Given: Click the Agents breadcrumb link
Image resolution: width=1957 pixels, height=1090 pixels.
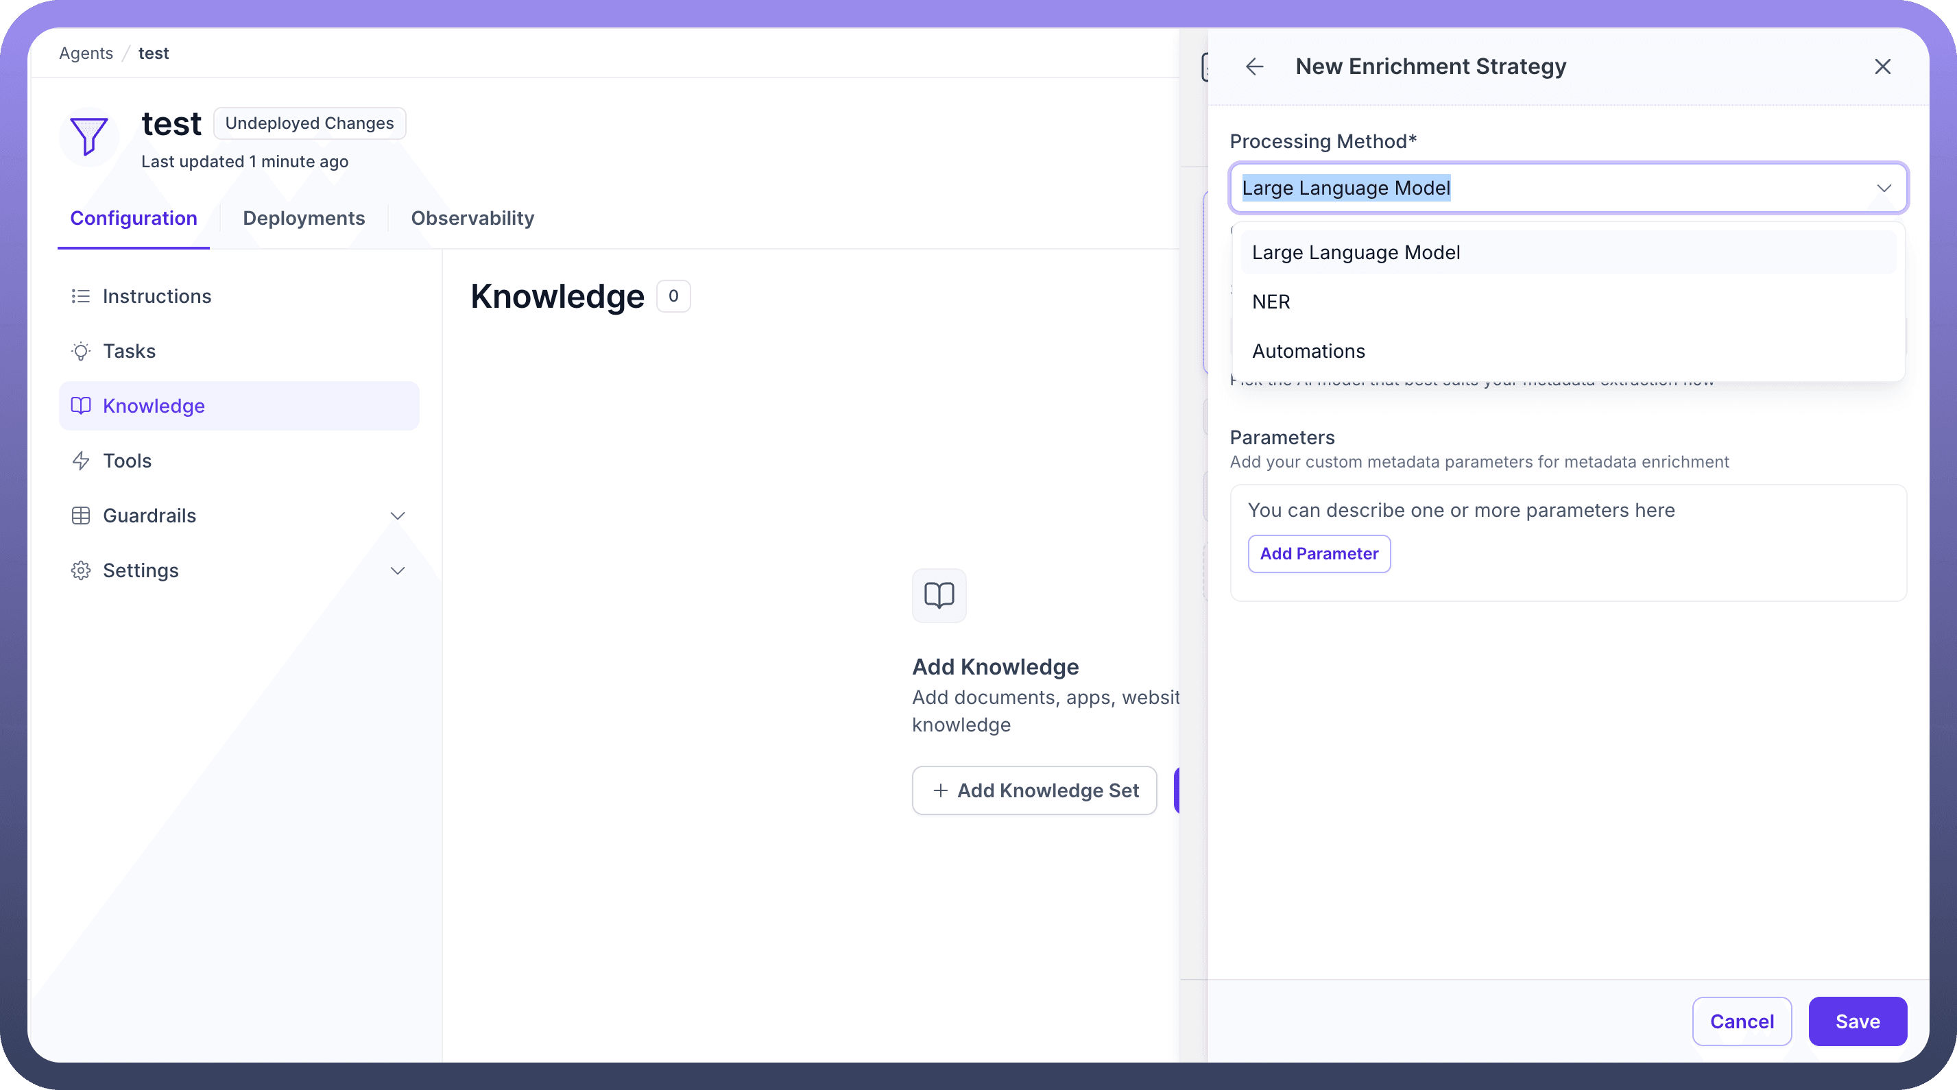Looking at the screenshot, I should point(86,53).
